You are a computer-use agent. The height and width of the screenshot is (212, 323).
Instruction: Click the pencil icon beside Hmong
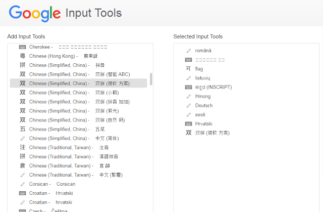pyautogui.click(x=189, y=97)
